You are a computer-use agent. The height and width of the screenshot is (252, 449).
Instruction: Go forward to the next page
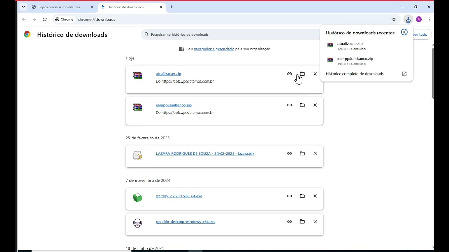click(x=34, y=19)
